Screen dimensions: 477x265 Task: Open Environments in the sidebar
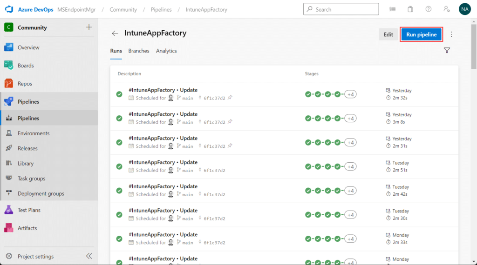coord(49,133)
